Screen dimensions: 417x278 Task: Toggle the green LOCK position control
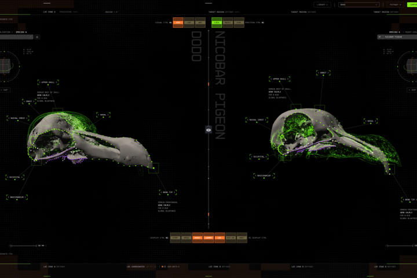217,23
